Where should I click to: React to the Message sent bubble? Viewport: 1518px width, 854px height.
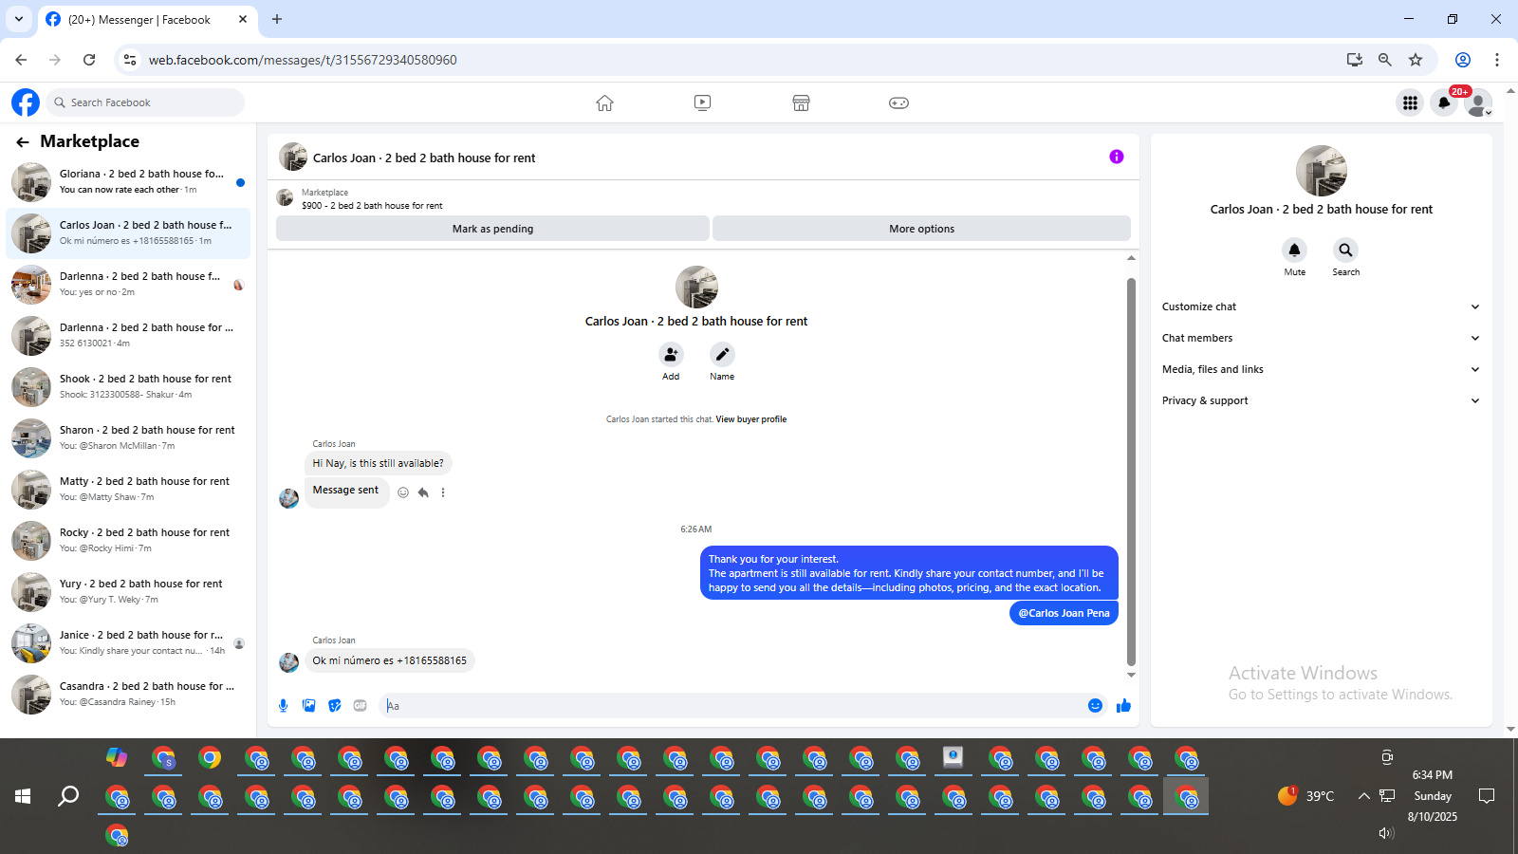tap(403, 492)
